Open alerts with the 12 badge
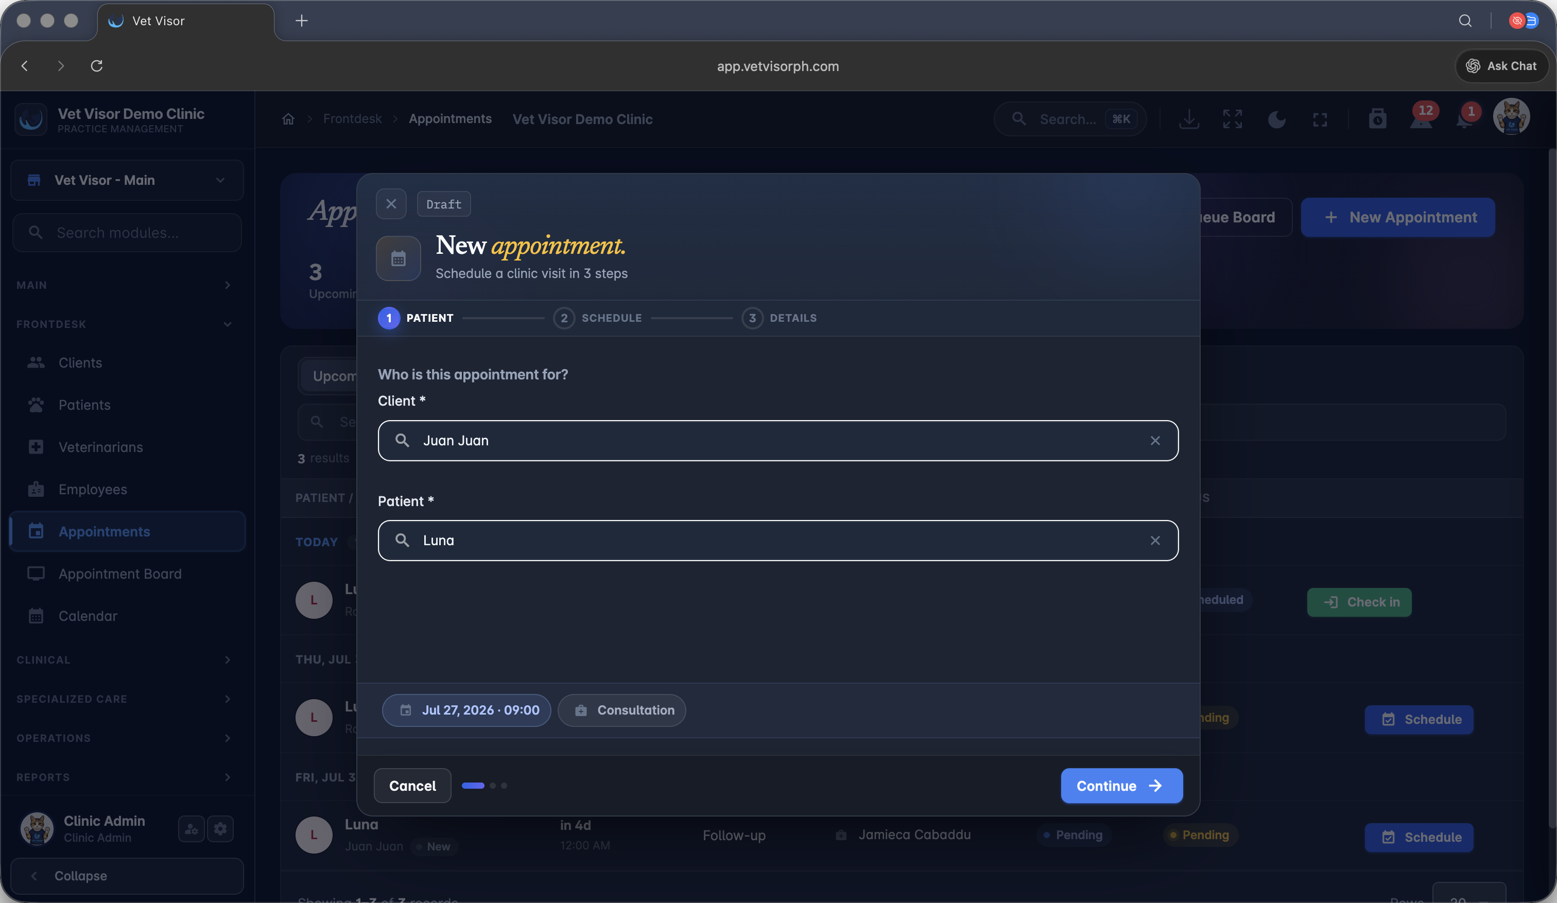The image size is (1557, 903). pos(1422,117)
